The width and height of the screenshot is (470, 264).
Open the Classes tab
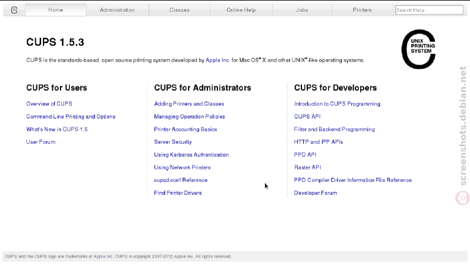click(x=179, y=10)
